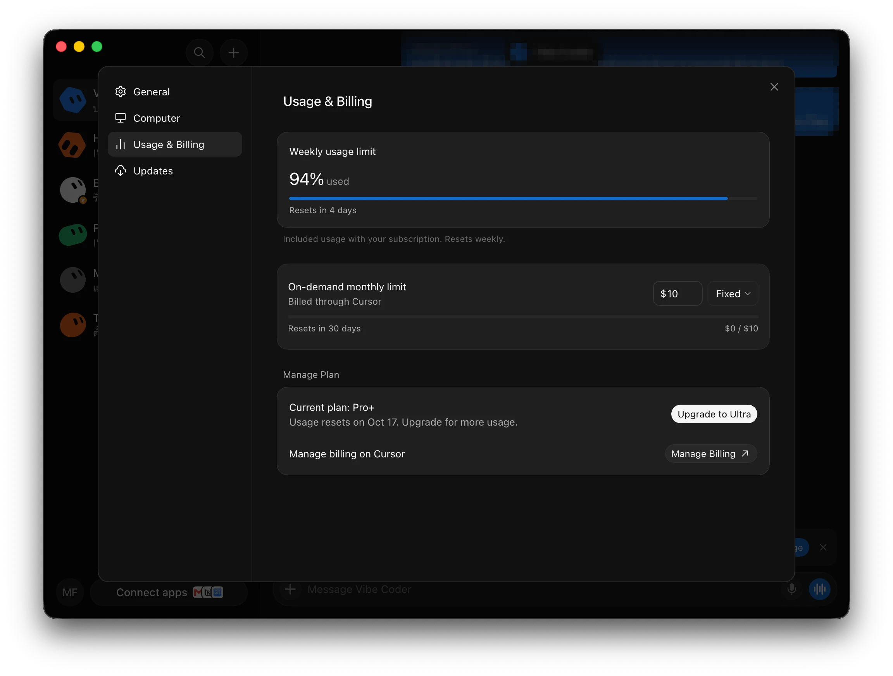The image size is (893, 676).
Task: Click Upgrade to Ultra button
Action: click(714, 414)
